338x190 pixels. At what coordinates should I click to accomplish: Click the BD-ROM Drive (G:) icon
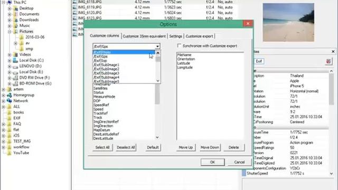pyautogui.click(x=15, y=83)
